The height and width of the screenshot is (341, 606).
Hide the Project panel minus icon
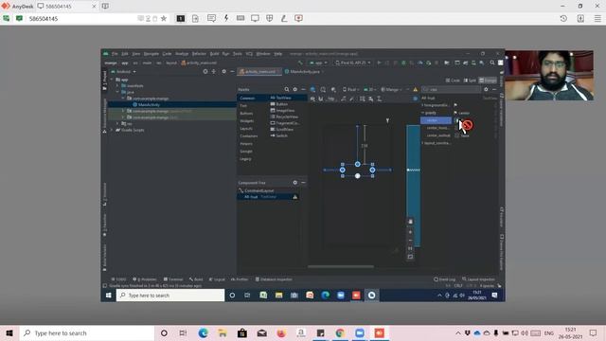pyautogui.click(x=232, y=72)
